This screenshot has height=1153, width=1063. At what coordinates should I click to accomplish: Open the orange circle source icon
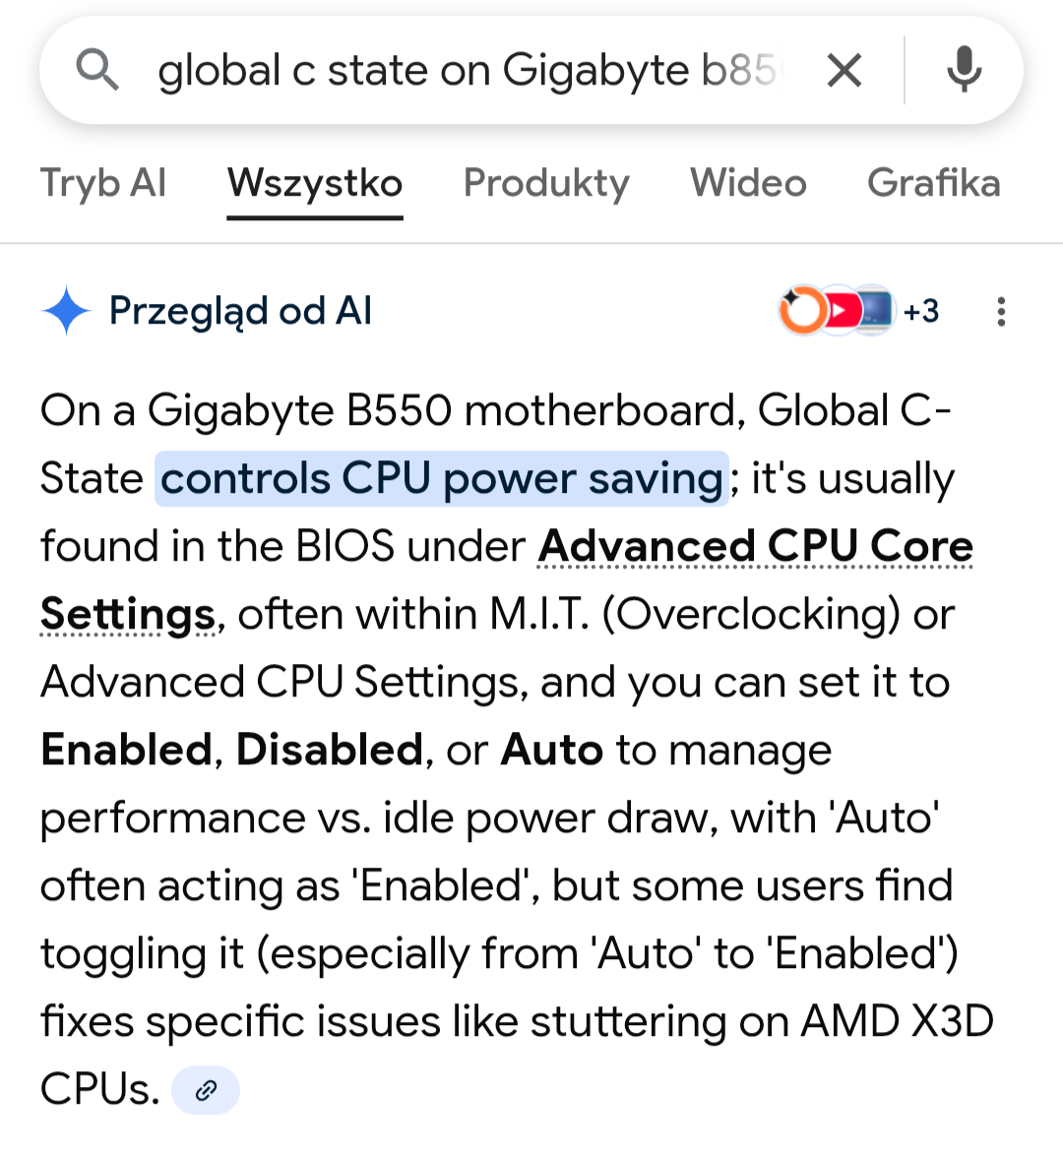tap(802, 311)
